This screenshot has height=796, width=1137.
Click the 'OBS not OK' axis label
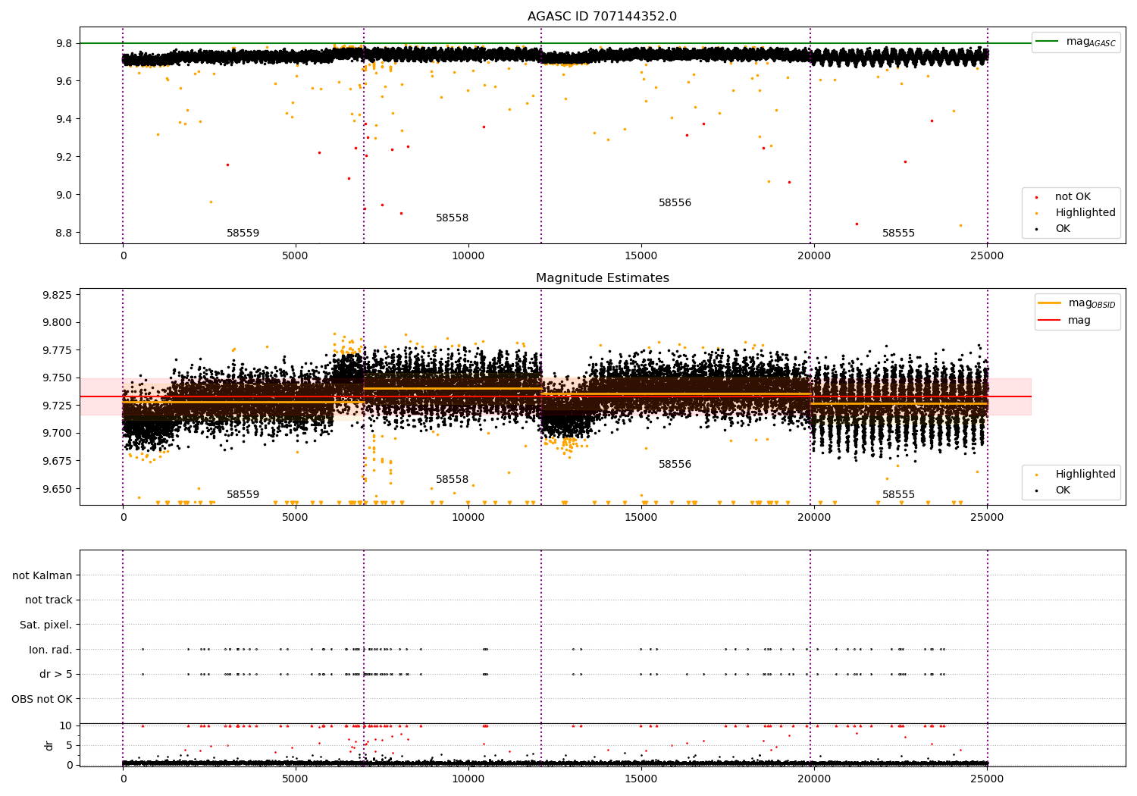pos(42,699)
